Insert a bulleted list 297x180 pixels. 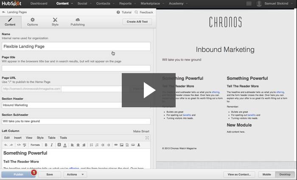point(91,145)
